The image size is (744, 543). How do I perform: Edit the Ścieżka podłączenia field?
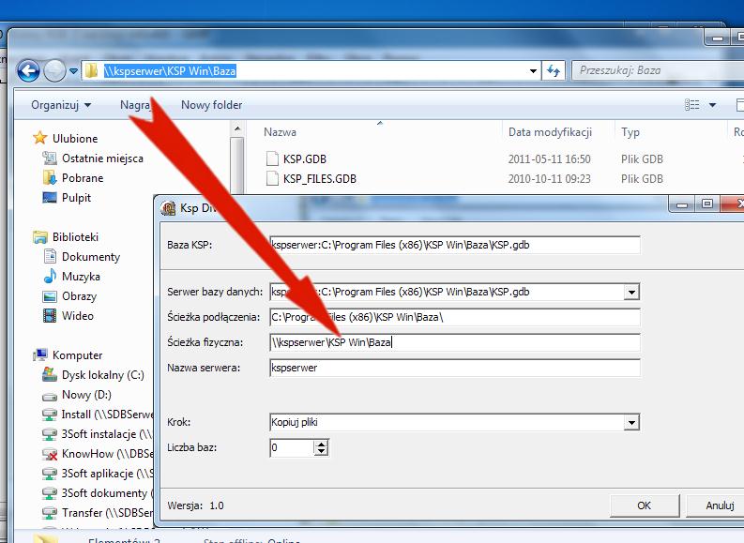(x=454, y=317)
